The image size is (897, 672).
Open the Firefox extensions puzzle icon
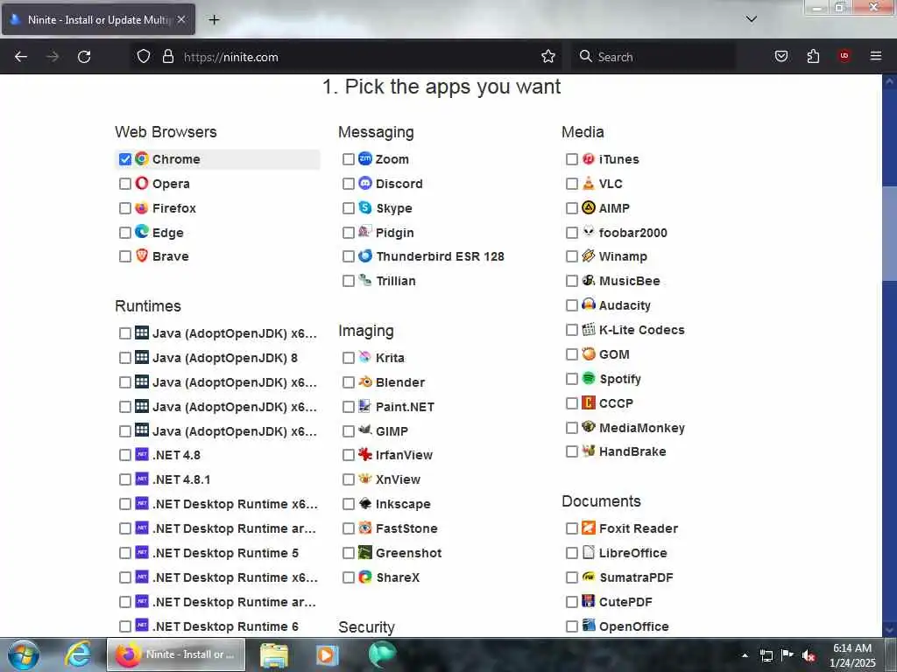pos(813,57)
